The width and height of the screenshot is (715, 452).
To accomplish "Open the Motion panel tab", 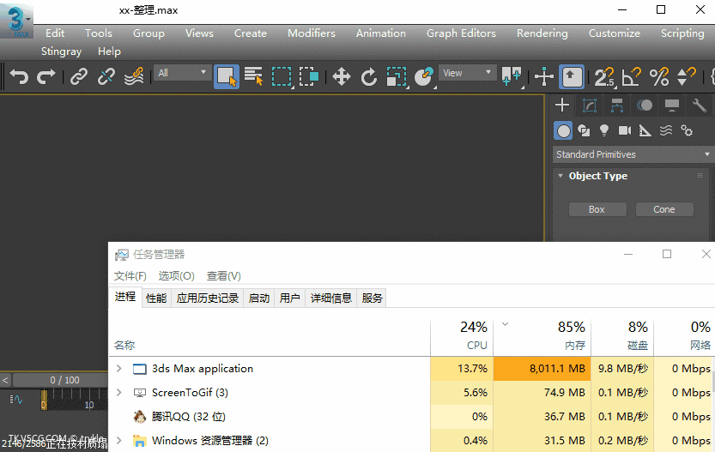I will point(645,105).
